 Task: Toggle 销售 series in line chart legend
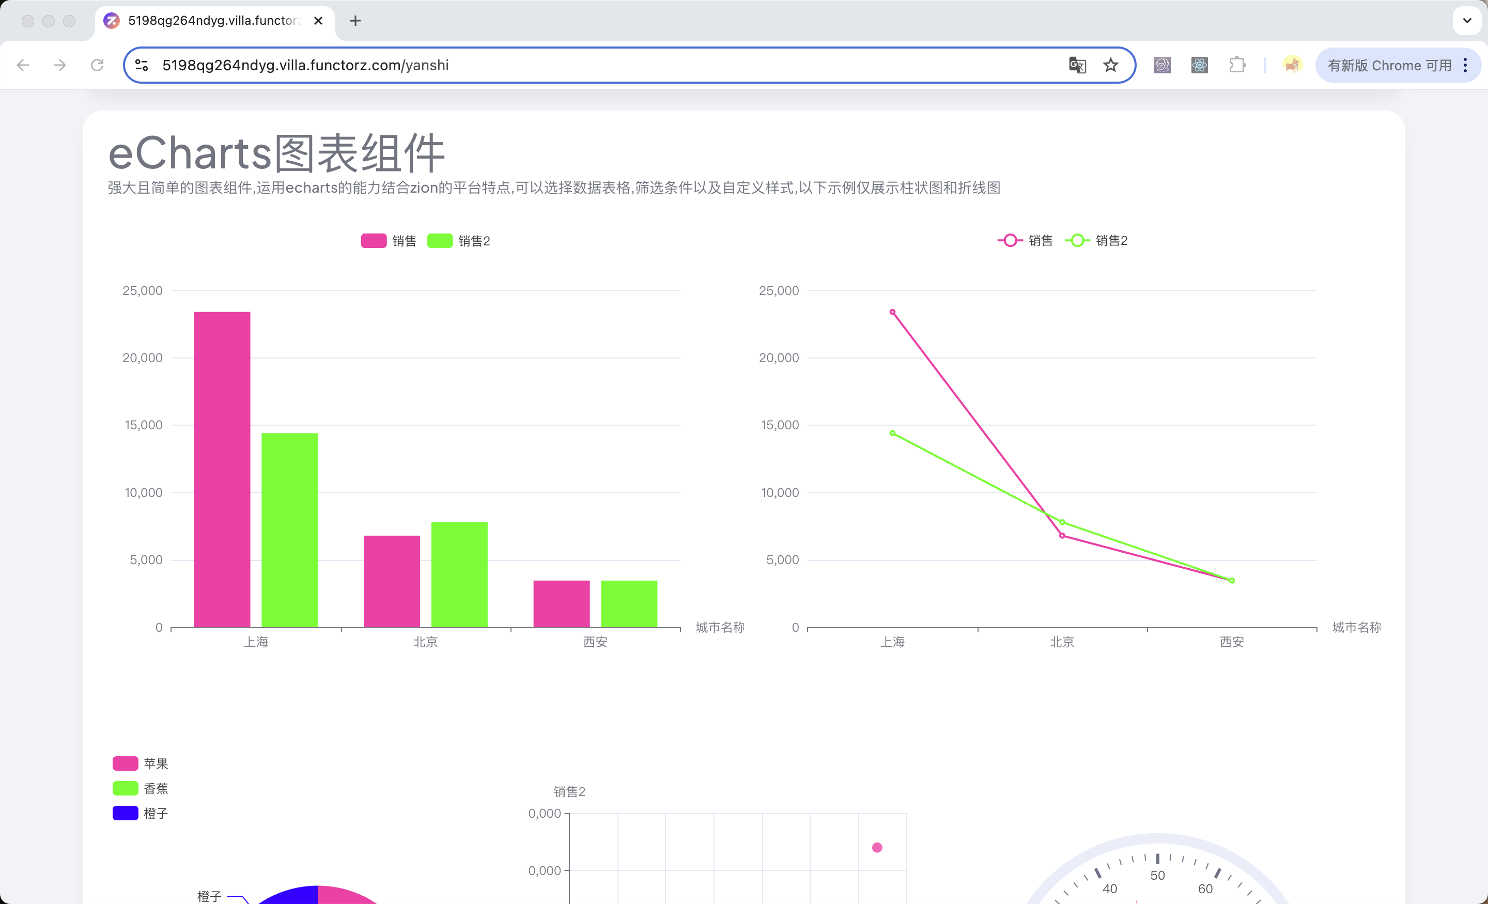point(1025,240)
